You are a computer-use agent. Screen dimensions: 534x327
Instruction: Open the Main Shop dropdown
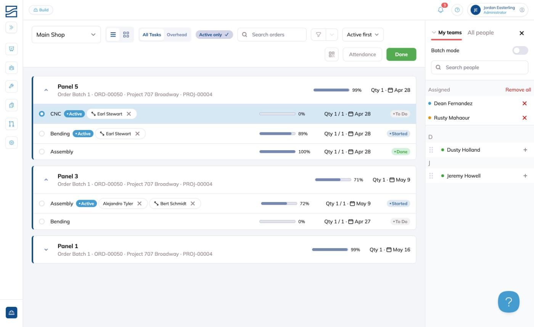pos(66,35)
